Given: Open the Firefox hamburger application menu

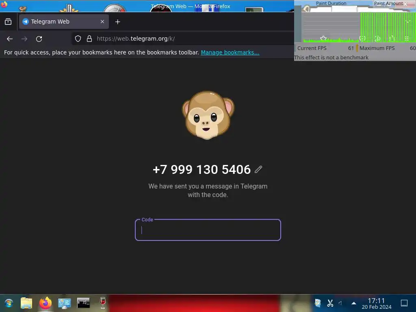Looking at the screenshot, I should 406,39.
